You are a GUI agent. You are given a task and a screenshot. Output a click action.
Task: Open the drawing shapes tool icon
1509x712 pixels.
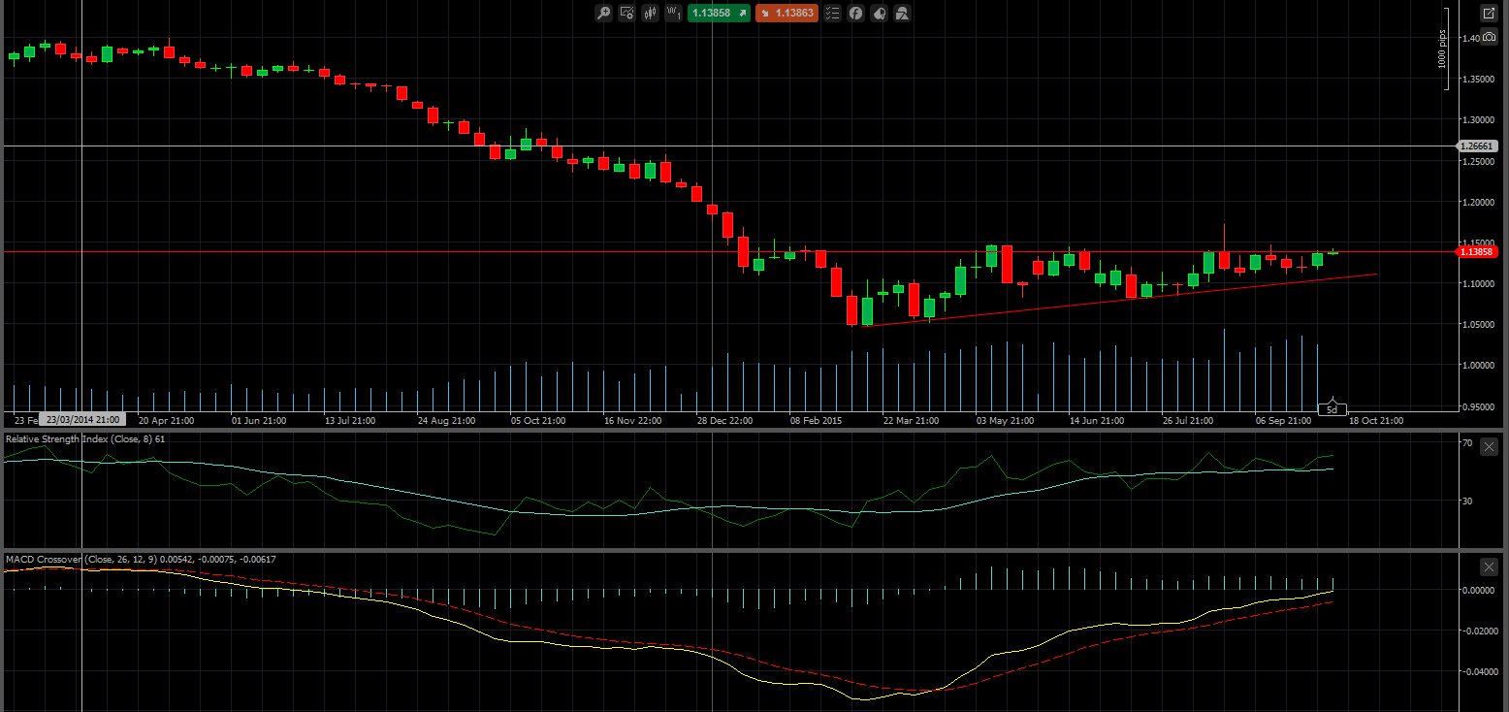[902, 14]
